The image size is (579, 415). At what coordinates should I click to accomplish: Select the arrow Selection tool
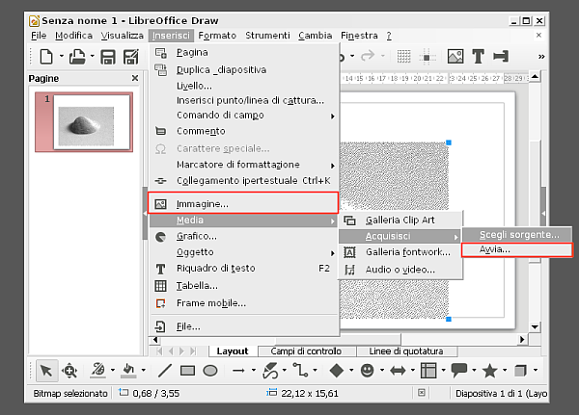coord(45,370)
